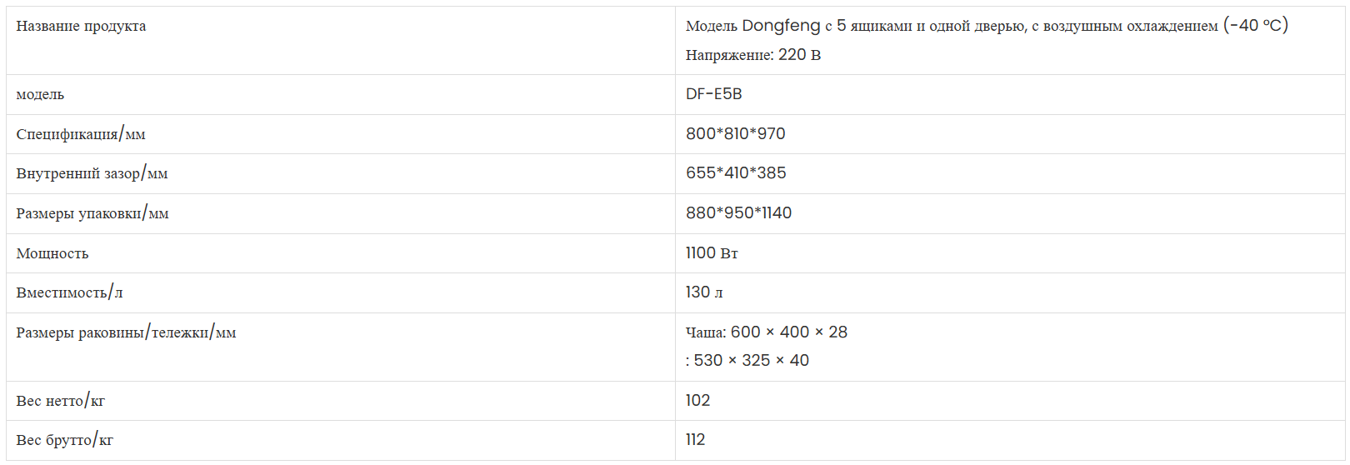Image resolution: width=1350 pixels, height=465 pixels.
Task: Click the "модель" row label
Action: [40, 95]
